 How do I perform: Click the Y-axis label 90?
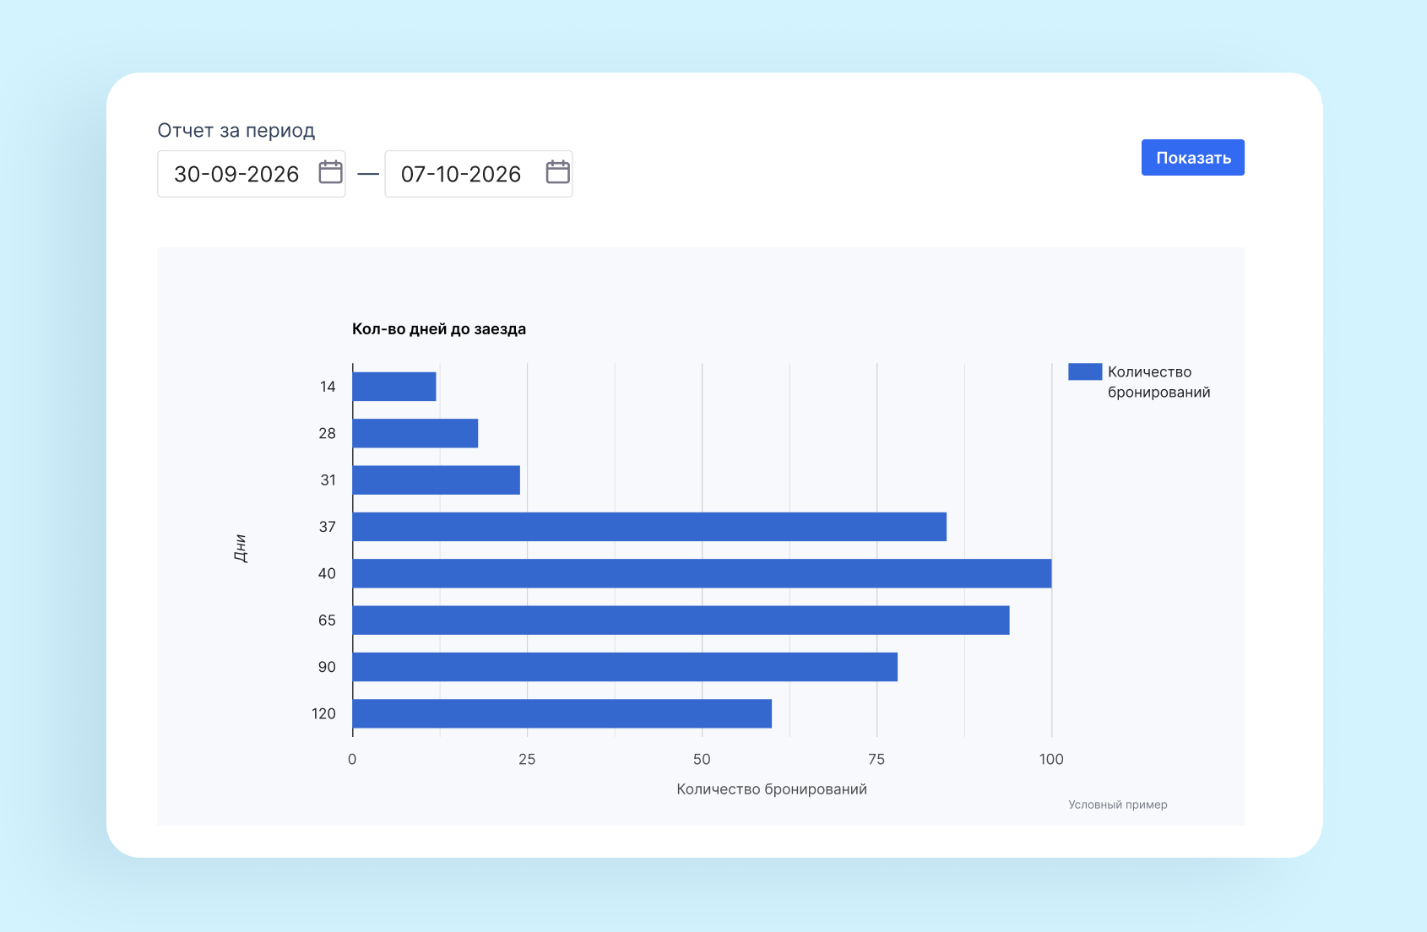point(327,667)
